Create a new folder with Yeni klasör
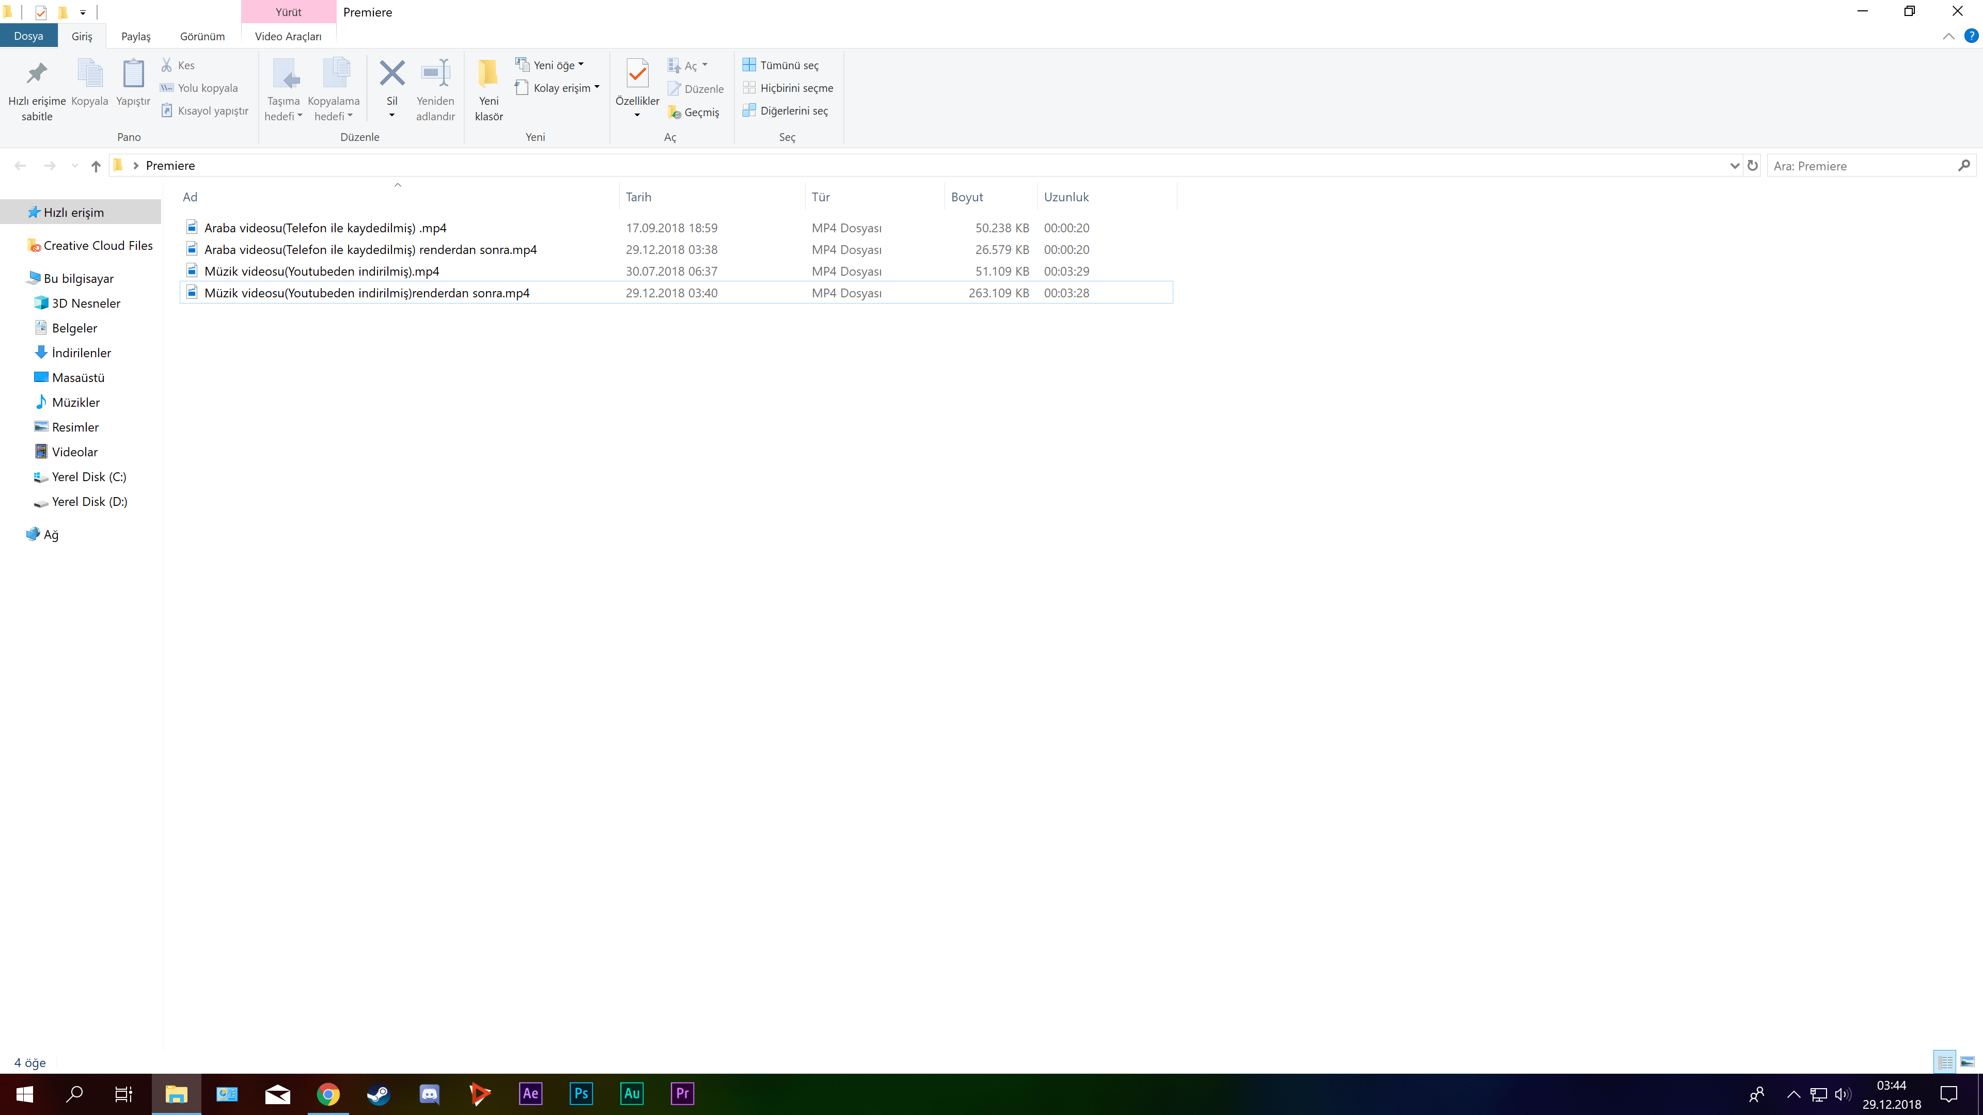 point(488,74)
